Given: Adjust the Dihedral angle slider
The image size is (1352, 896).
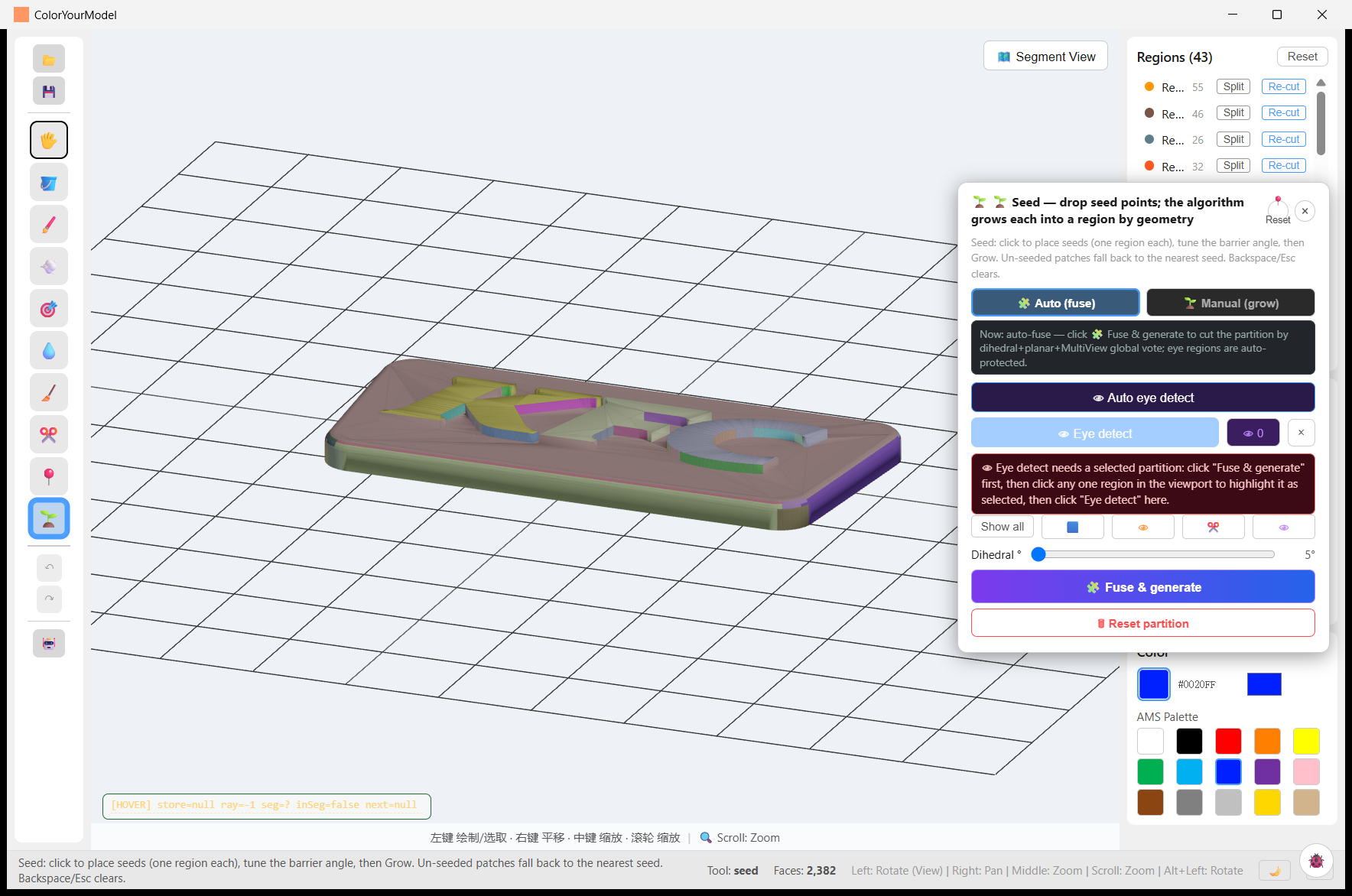Looking at the screenshot, I should 1153,554.
